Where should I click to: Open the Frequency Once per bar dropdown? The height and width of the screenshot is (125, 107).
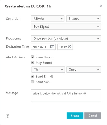click(66, 39)
